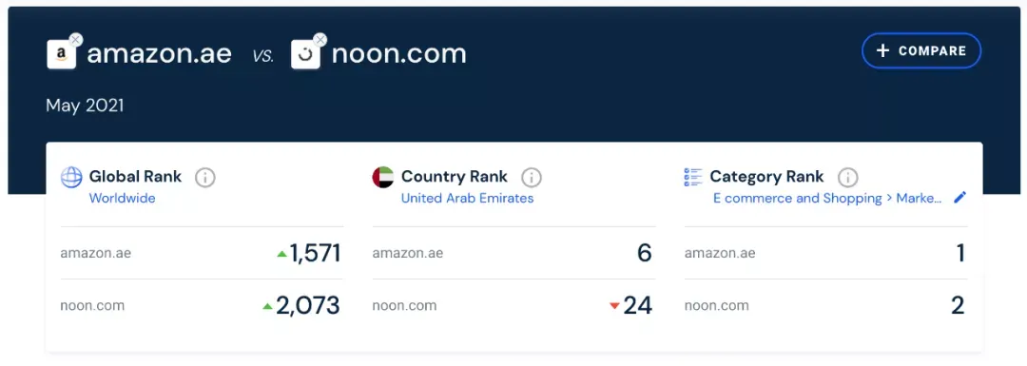Select amazon.ae global rank value 1,571

click(x=316, y=254)
